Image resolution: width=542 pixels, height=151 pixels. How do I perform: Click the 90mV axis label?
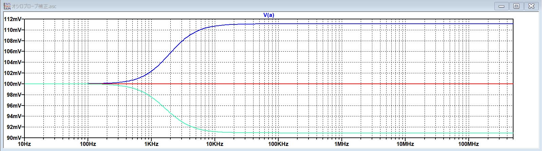(x=14, y=138)
